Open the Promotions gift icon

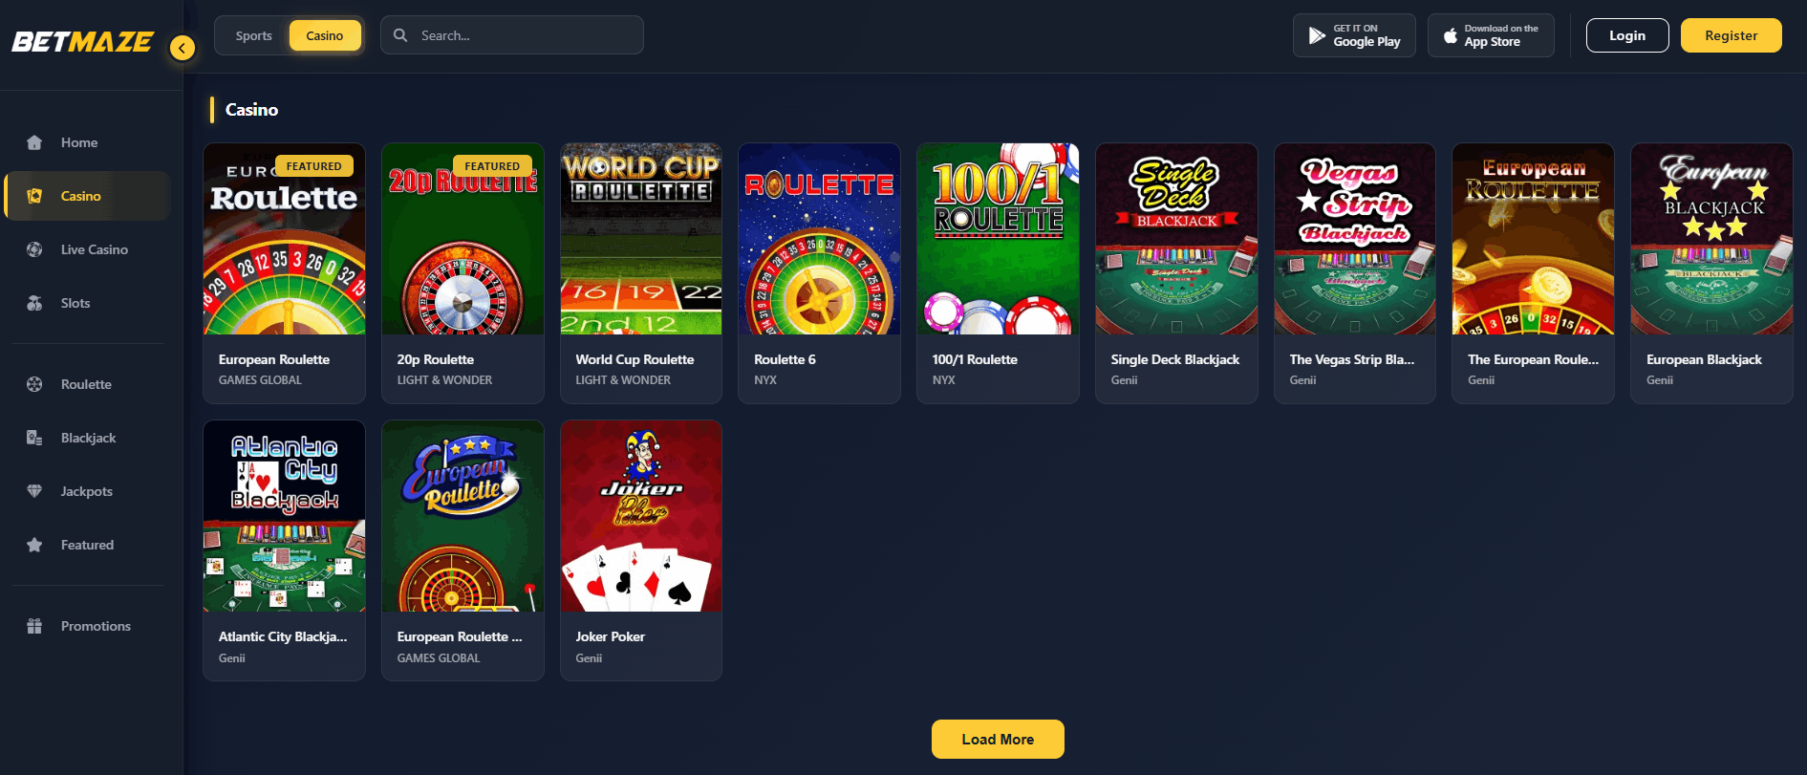(34, 626)
